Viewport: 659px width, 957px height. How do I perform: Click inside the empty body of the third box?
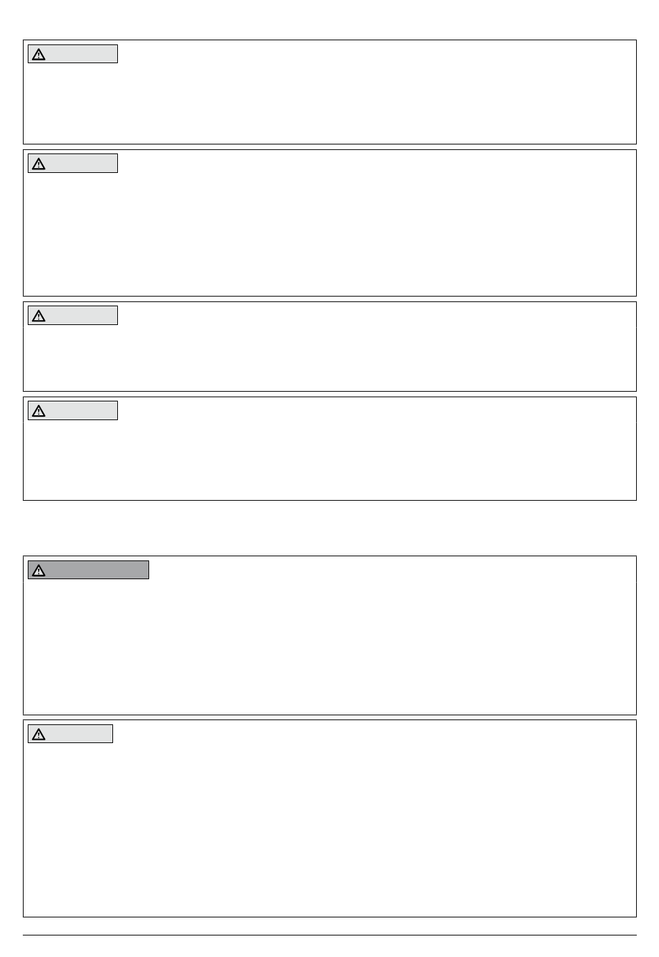click(x=329, y=358)
